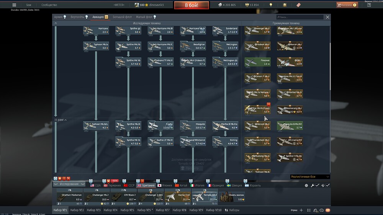Select the Tornado GR.4 crew slot

[205, 197]
